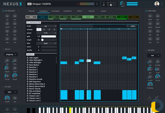Click the Reverb hi-cut knob
This screenshot has width=165, height=113.
click(x=158, y=77)
